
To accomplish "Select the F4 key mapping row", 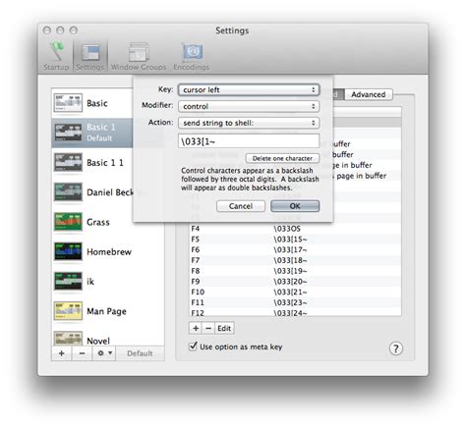I will point(295,229).
